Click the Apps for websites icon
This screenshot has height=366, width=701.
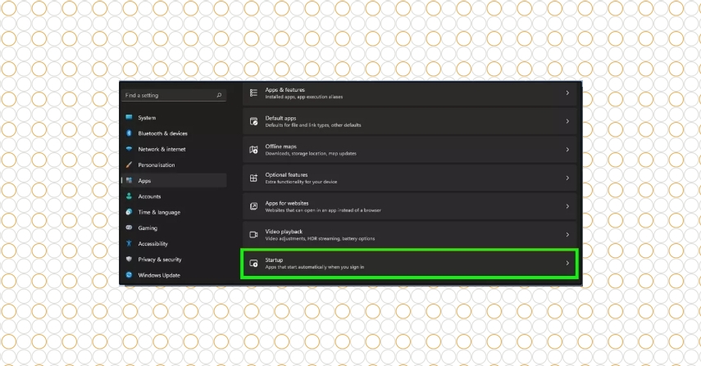(x=253, y=206)
